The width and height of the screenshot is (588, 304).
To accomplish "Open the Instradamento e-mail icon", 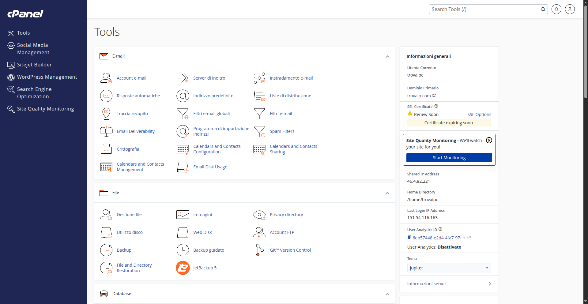I will pyautogui.click(x=259, y=78).
